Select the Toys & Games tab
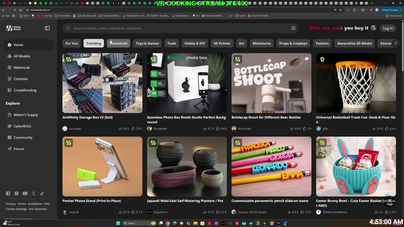The width and height of the screenshot is (404, 227). pos(147,43)
